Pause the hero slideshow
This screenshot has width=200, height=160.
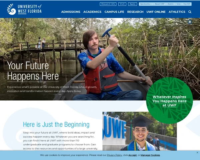tap(190, 22)
